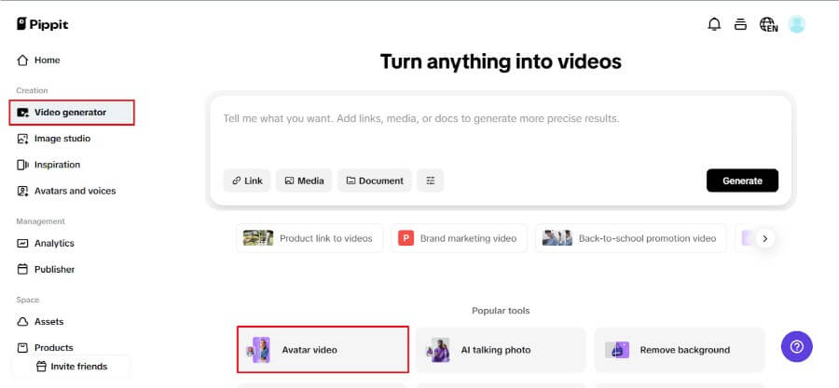Choose Brand marketing video suggestion
This screenshot has height=388, width=839.
pos(459,238)
